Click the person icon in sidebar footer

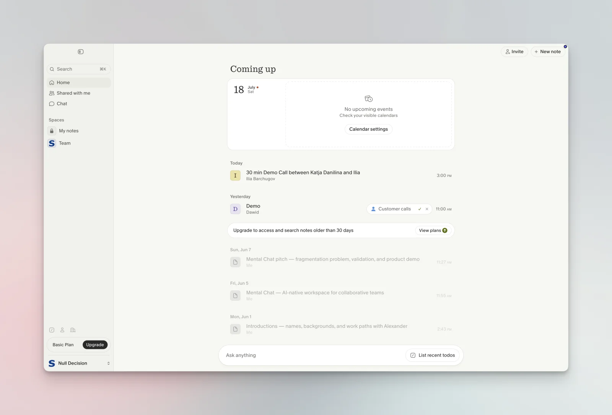coord(62,330)
